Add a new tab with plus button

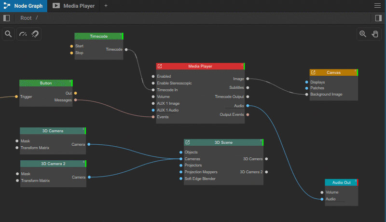pos(106,6)
